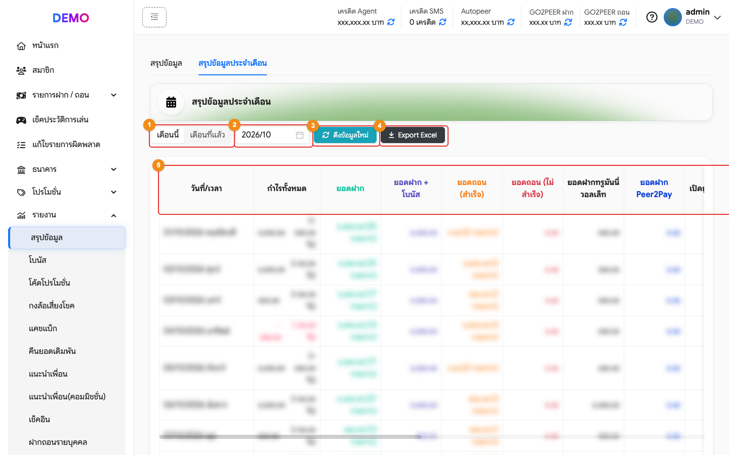Screen dimensions: 729x455
Task: Click the sidebar collapse menu icon
Action: pos(154,17)
